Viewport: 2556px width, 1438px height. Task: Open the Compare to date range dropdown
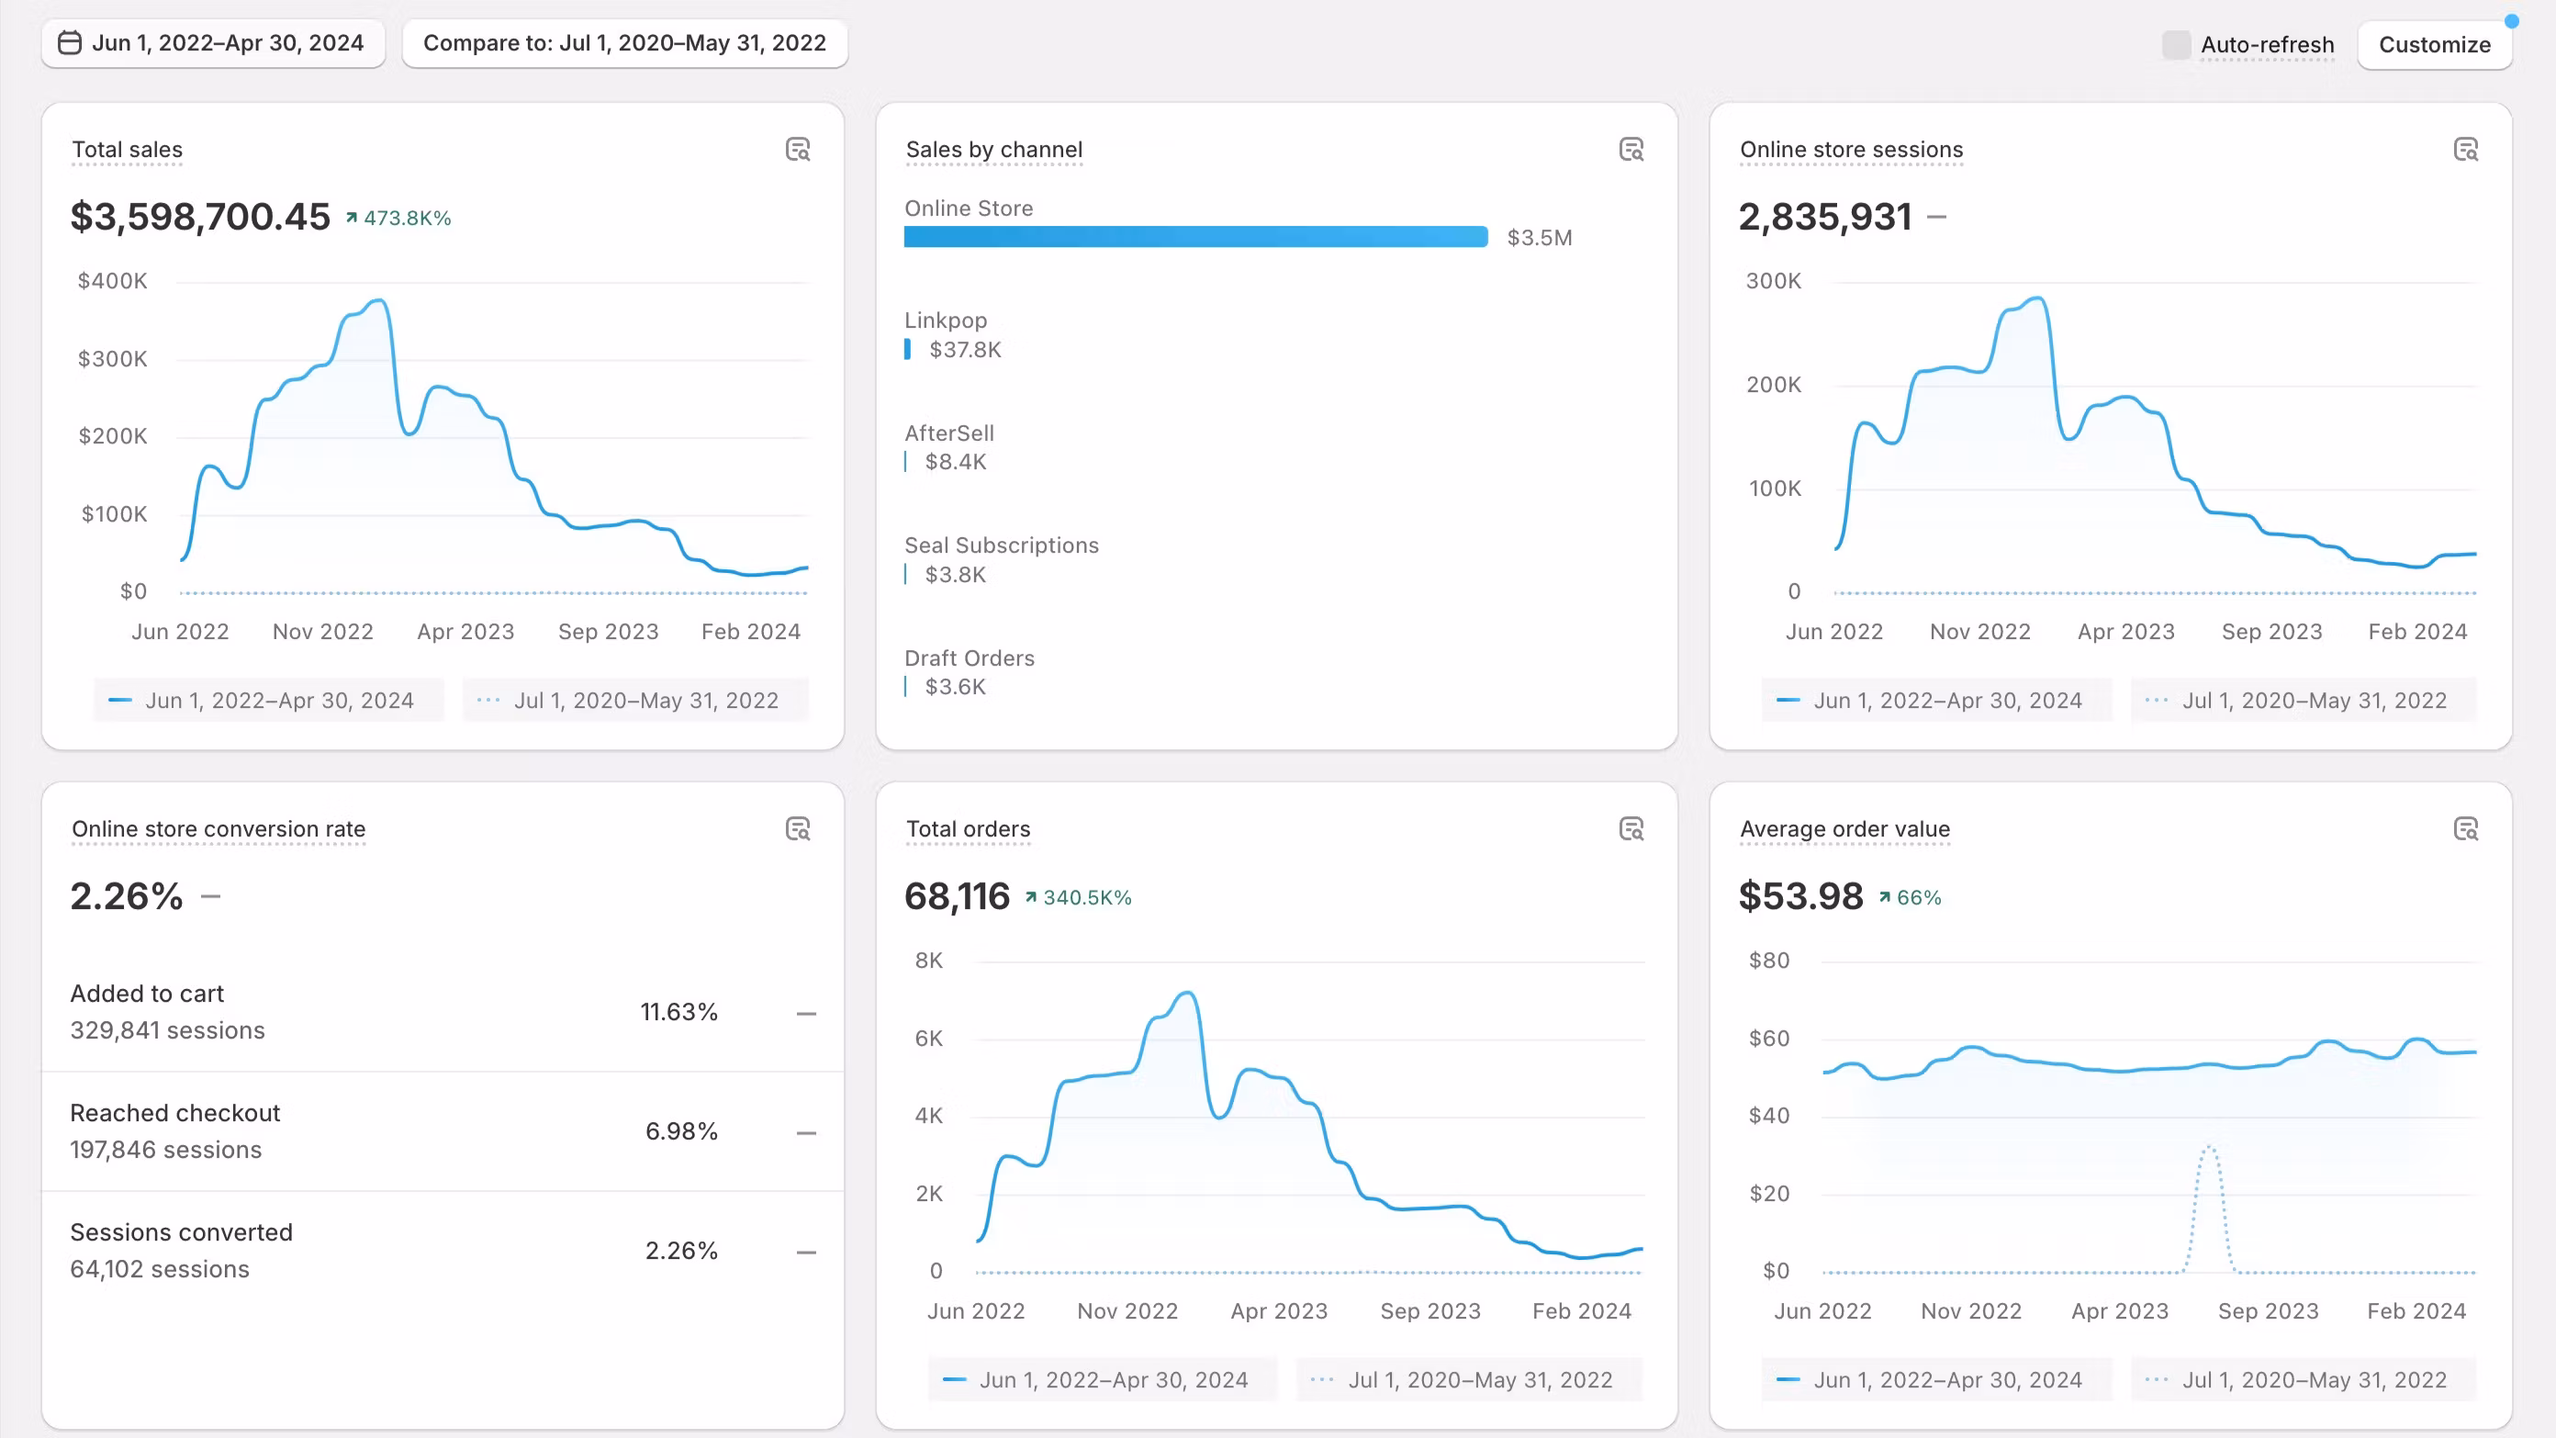(624, 42)
